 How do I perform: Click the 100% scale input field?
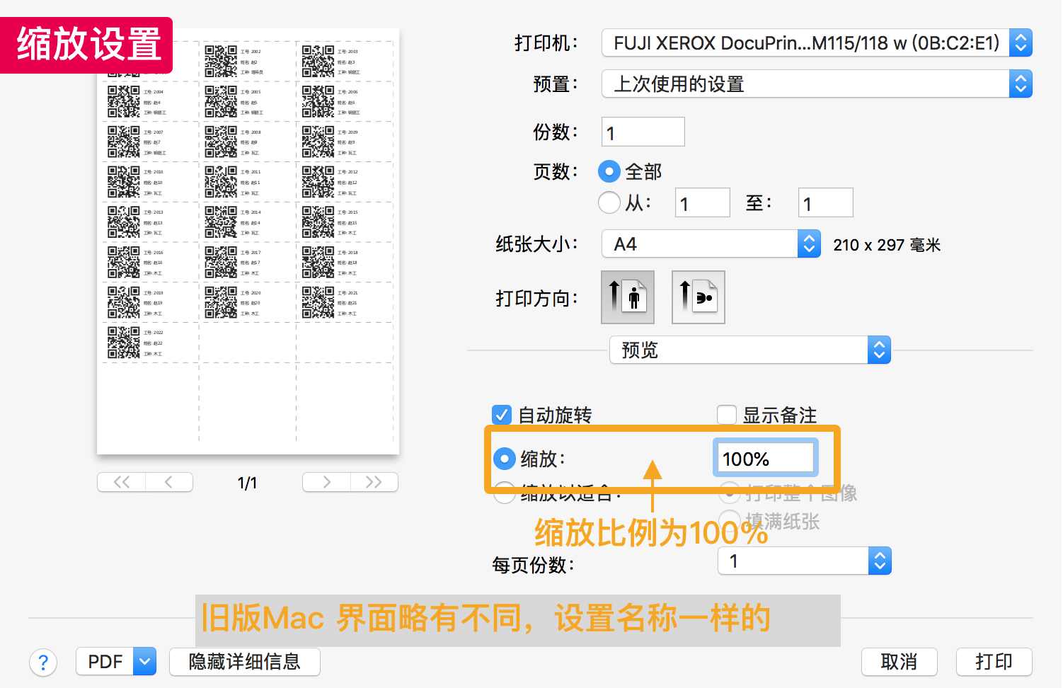(x=766, y=459)
